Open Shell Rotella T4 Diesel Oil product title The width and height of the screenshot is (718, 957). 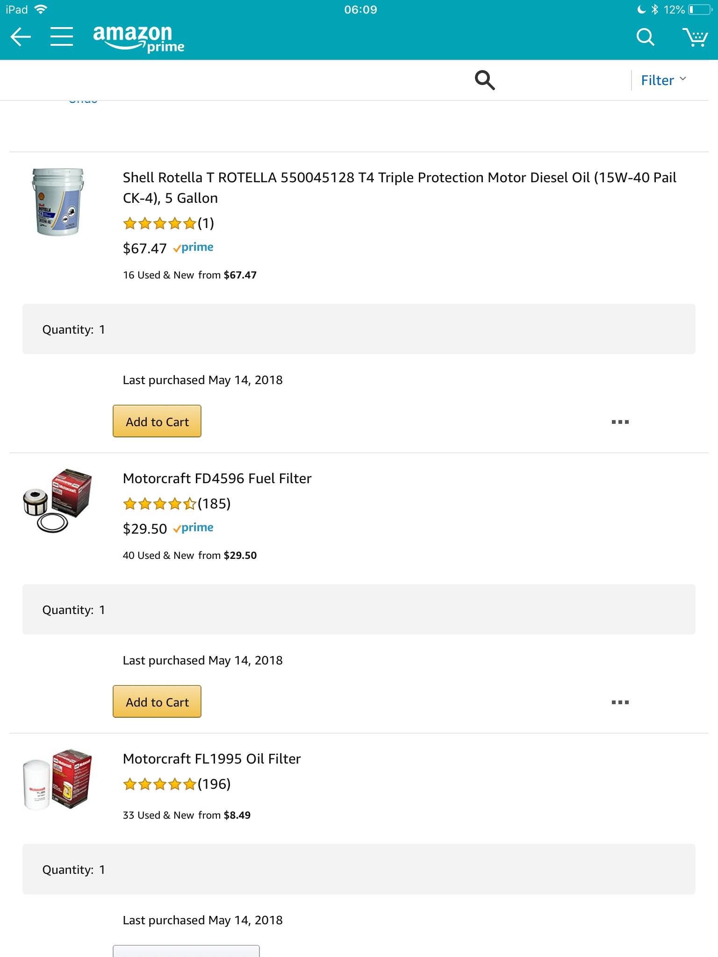tap(399, 187)
